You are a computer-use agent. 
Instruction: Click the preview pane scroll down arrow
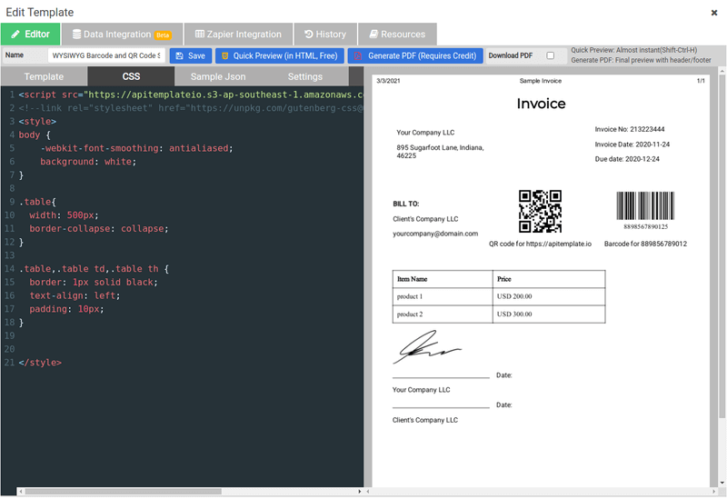[722, 483]
